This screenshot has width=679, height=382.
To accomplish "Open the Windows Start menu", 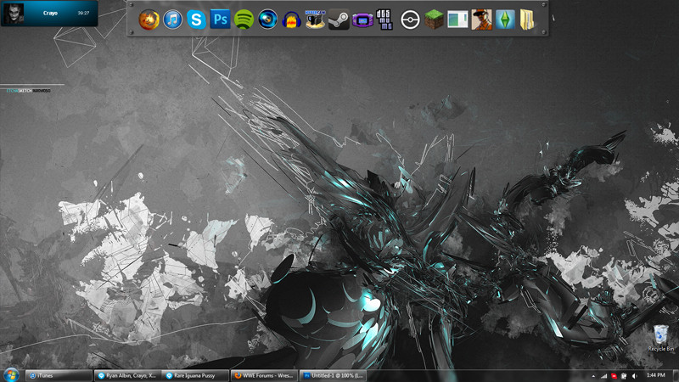I will [12, 374].
